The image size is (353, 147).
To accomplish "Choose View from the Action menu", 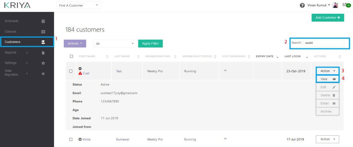I will [327, 79].
